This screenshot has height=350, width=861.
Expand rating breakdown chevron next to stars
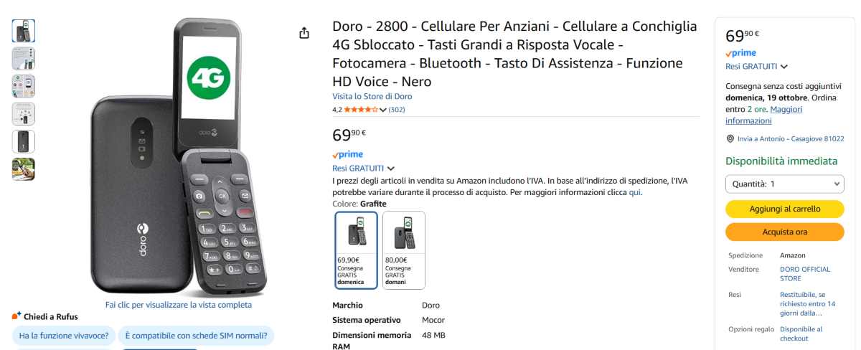coord(383,110)
